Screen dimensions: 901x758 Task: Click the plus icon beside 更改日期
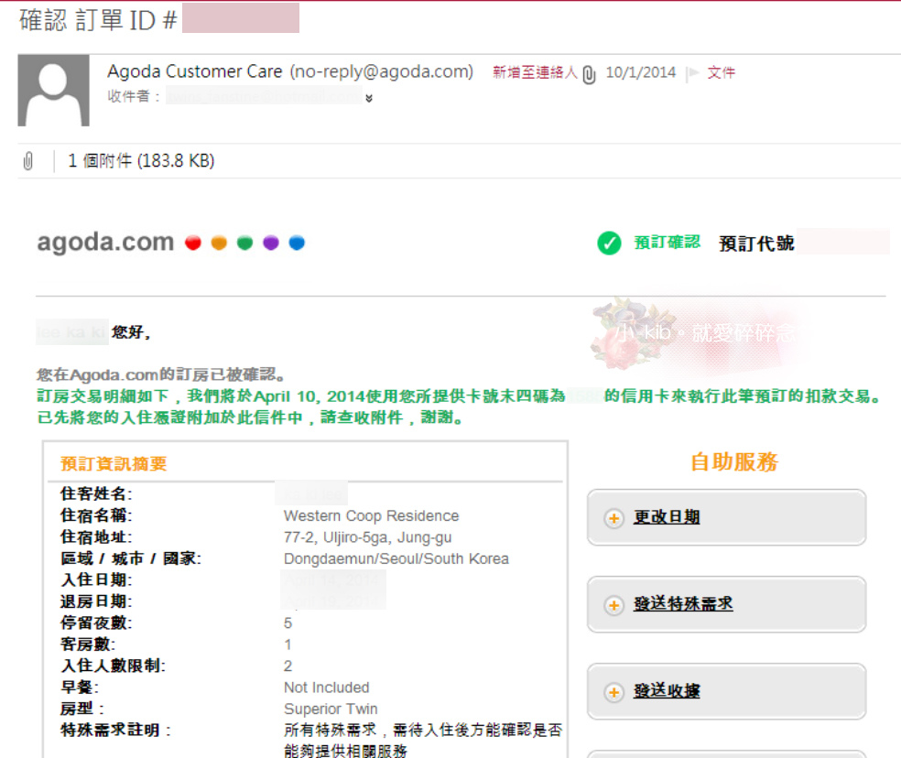point(613,518)
